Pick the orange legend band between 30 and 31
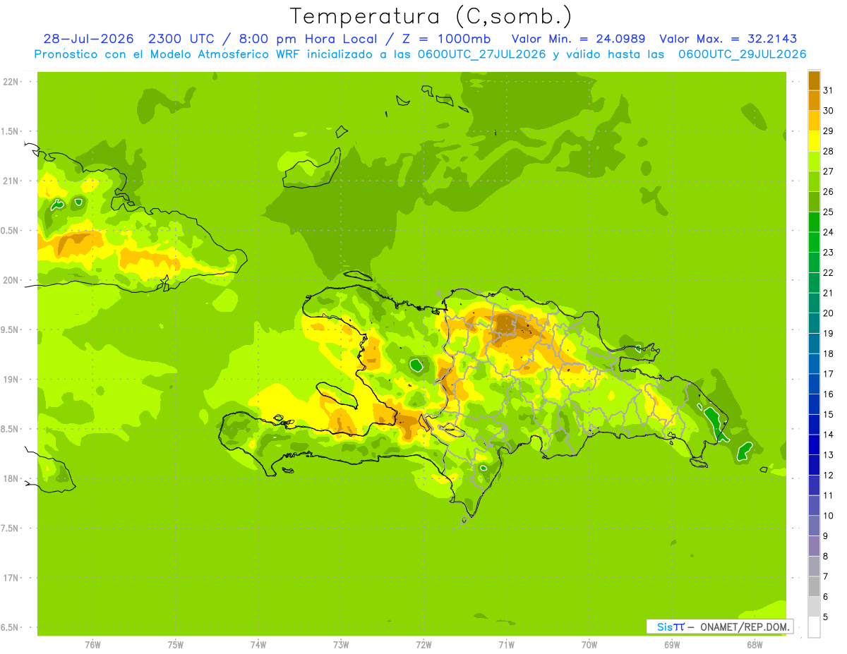Viewport: 847px width, 654px height. (814, 100)
